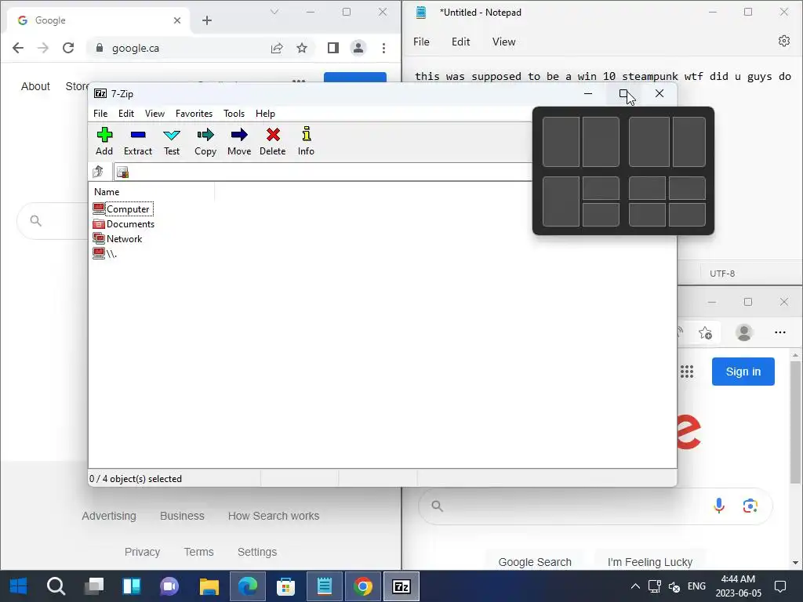
Task: Click the Google Search button in Edge
Action: (x=535, y=562)
